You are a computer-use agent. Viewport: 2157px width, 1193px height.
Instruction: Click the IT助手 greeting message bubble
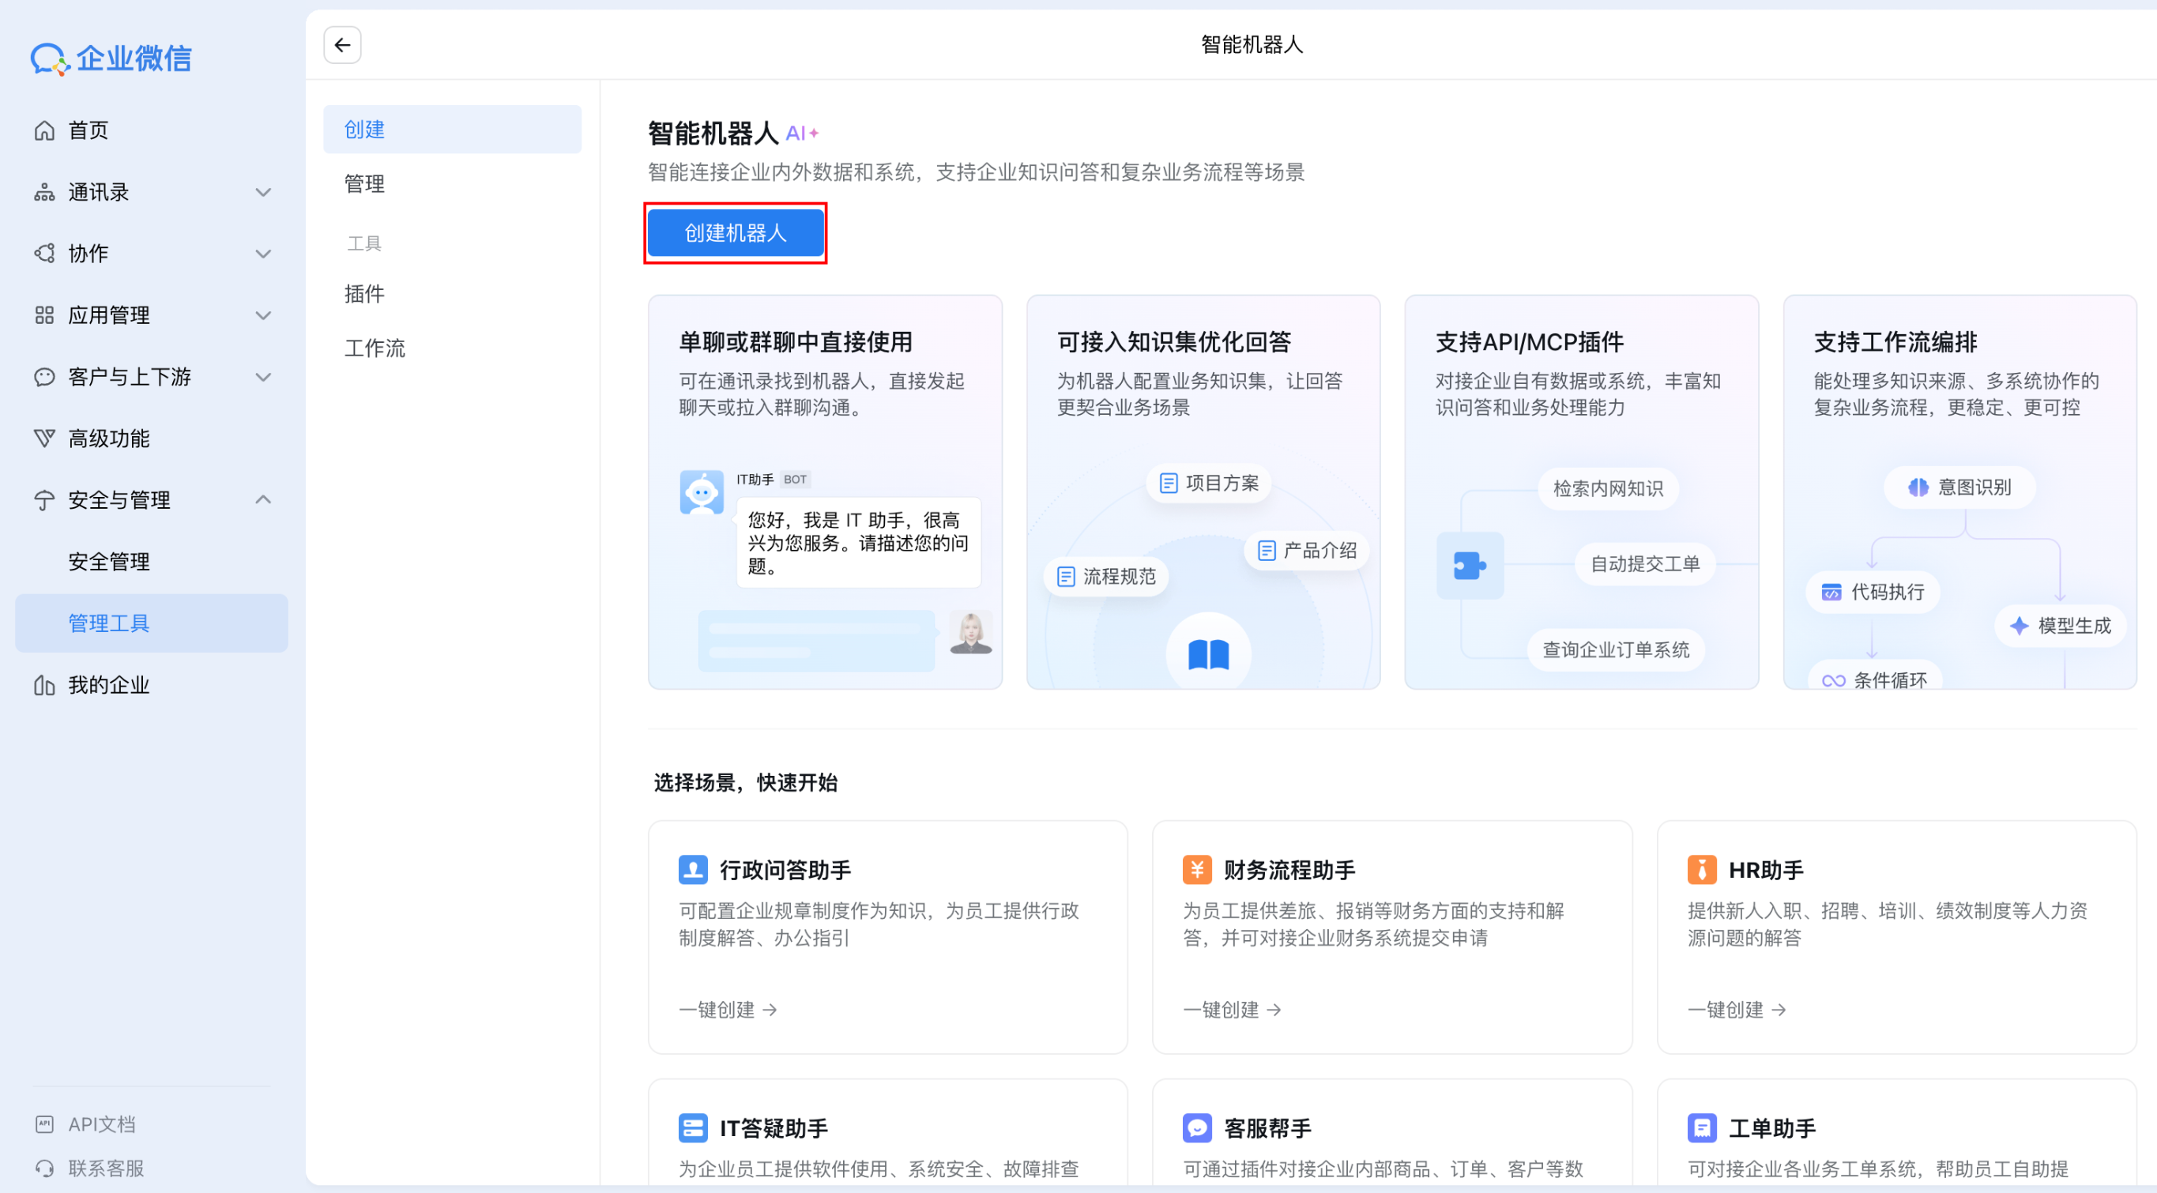(858, 544)
